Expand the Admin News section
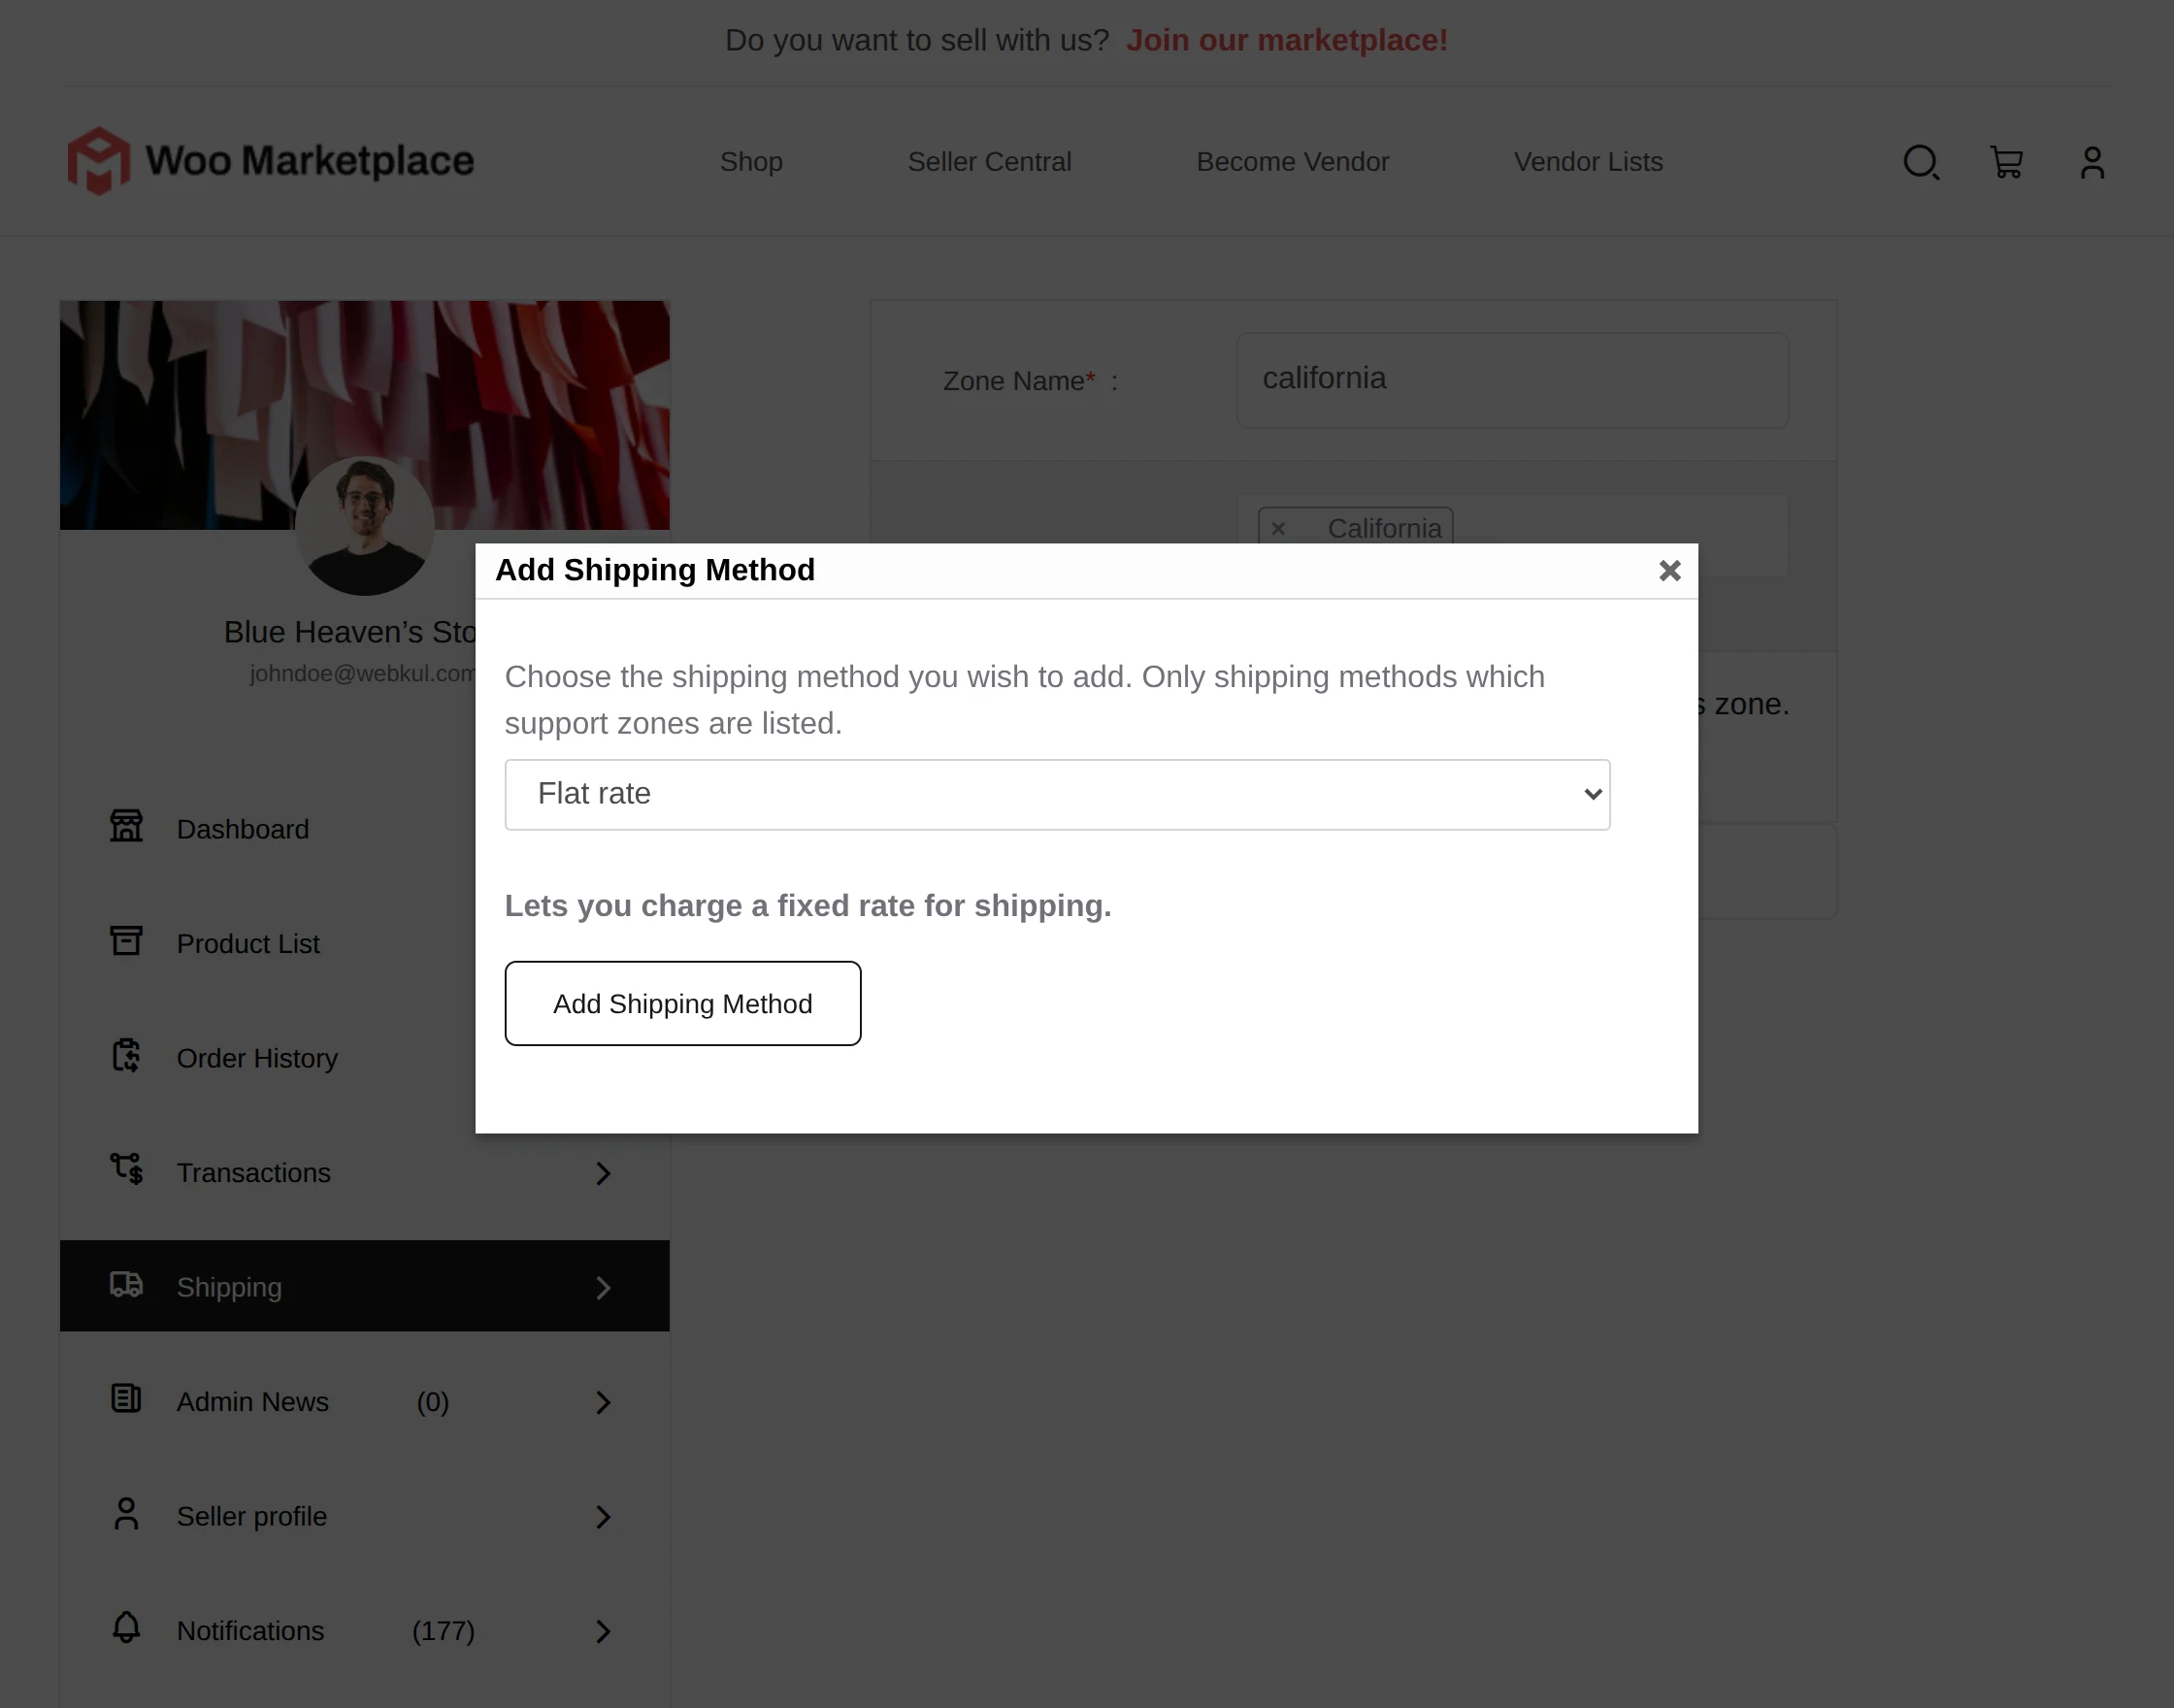Viewport: 2174px width, 1708px height. pyautogui.click(x=603, y=1401)
